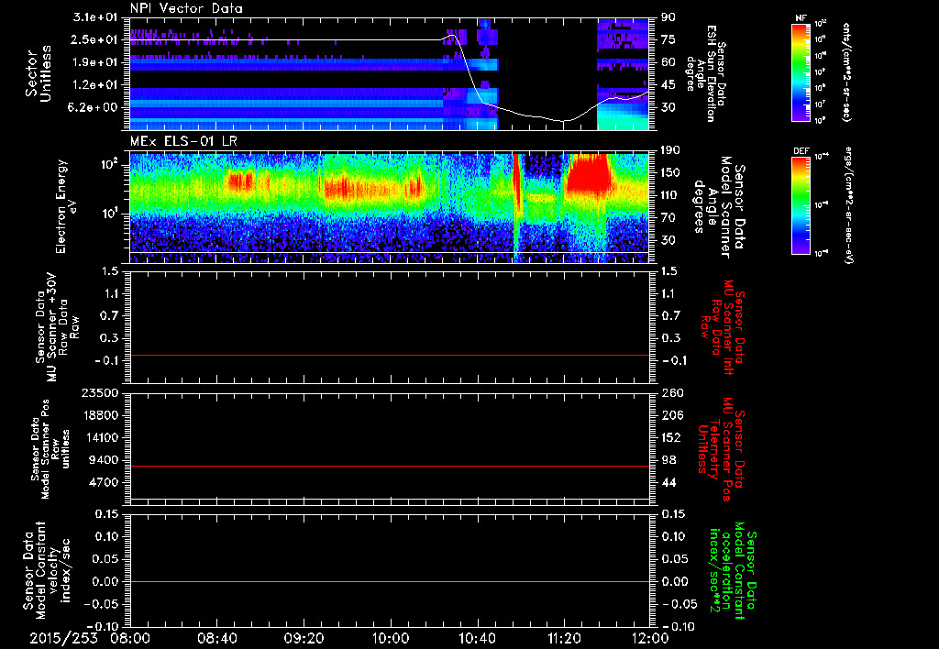Click the DEF color scale bar
939x649 pixels.
(801, 205)
